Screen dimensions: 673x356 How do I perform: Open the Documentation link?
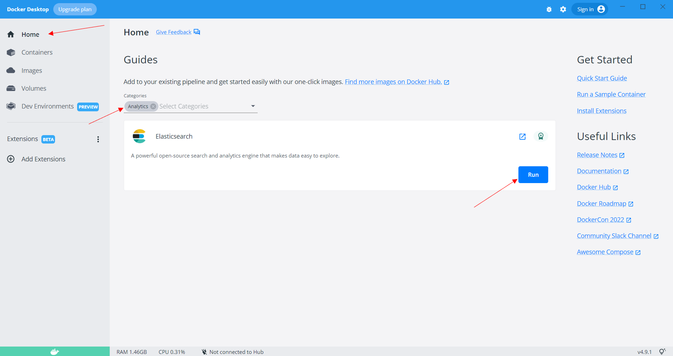[599, 171]
